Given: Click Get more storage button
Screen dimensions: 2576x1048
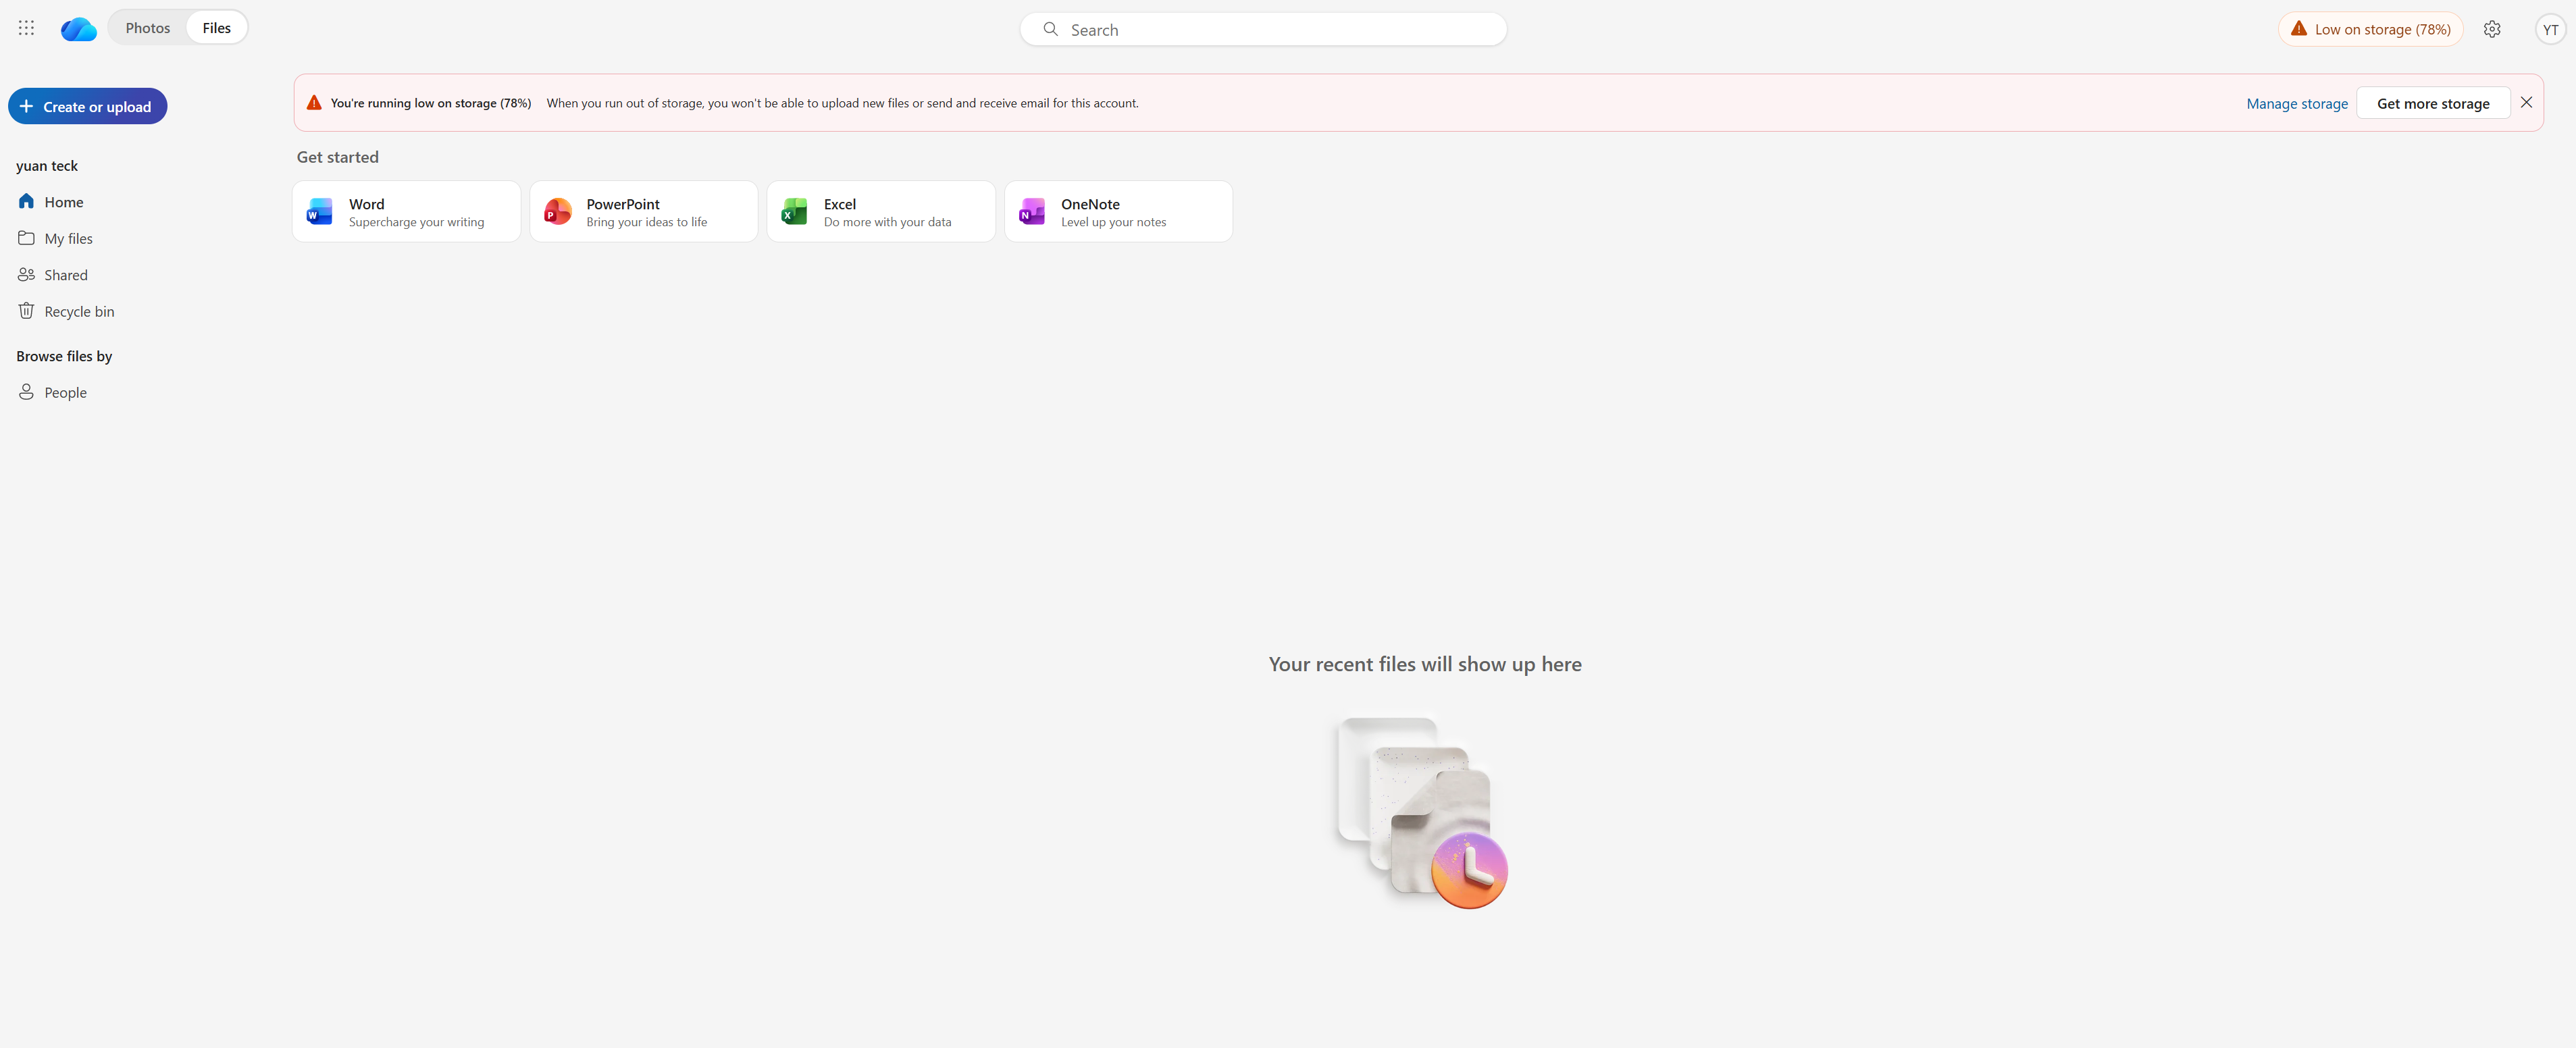Looking at the screenshot, I should [x=2432, y=103].
